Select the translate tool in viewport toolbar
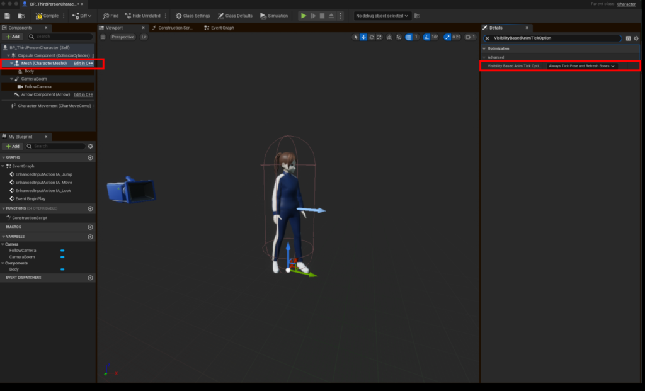Viewport: 645px width, 391px height. (363, 37)
